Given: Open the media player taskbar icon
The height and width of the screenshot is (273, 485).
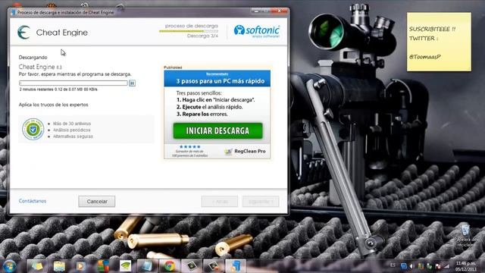Looking at the screenshot, I should pyautogui.click(x=81, y=266).
